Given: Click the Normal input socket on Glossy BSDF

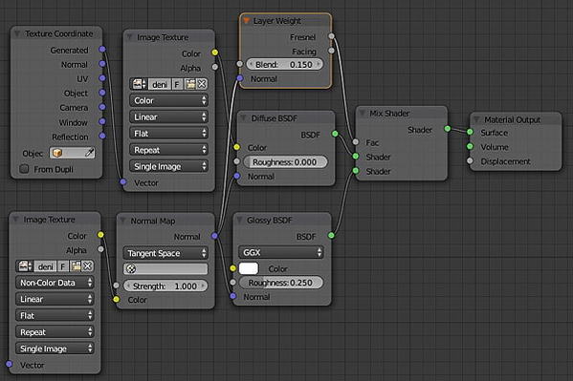Looking at the screenshot, I should pos(233,296).
